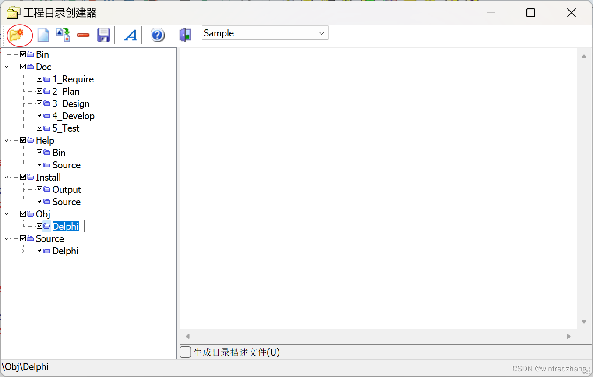This screenshot has height=377, width=593.
Task: Select the Help tree item label
Action: coord(45,140)
